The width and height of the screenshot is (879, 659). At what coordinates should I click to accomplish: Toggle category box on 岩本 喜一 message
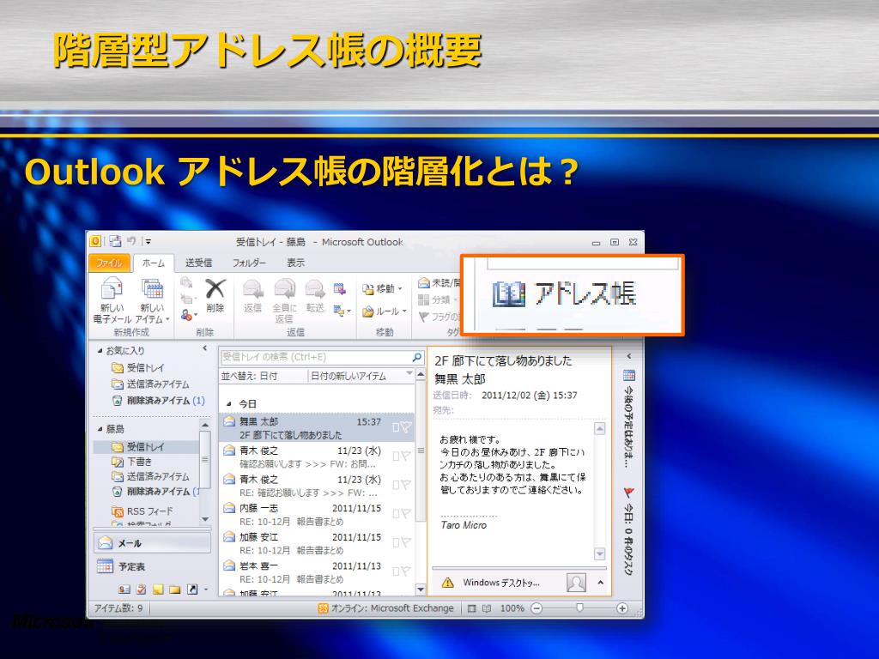396,571
